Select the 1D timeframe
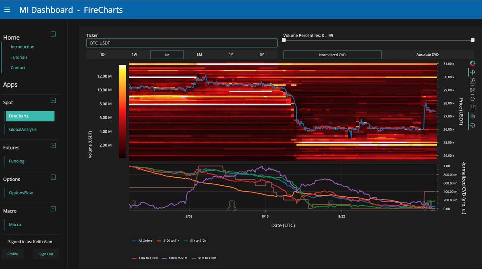Screen dimensions: 482x269 tap(102, 55)
